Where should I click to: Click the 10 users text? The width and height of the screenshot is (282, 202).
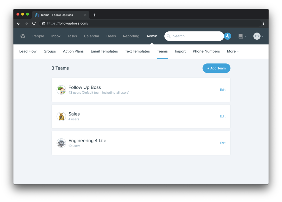(x=74, y=146)
